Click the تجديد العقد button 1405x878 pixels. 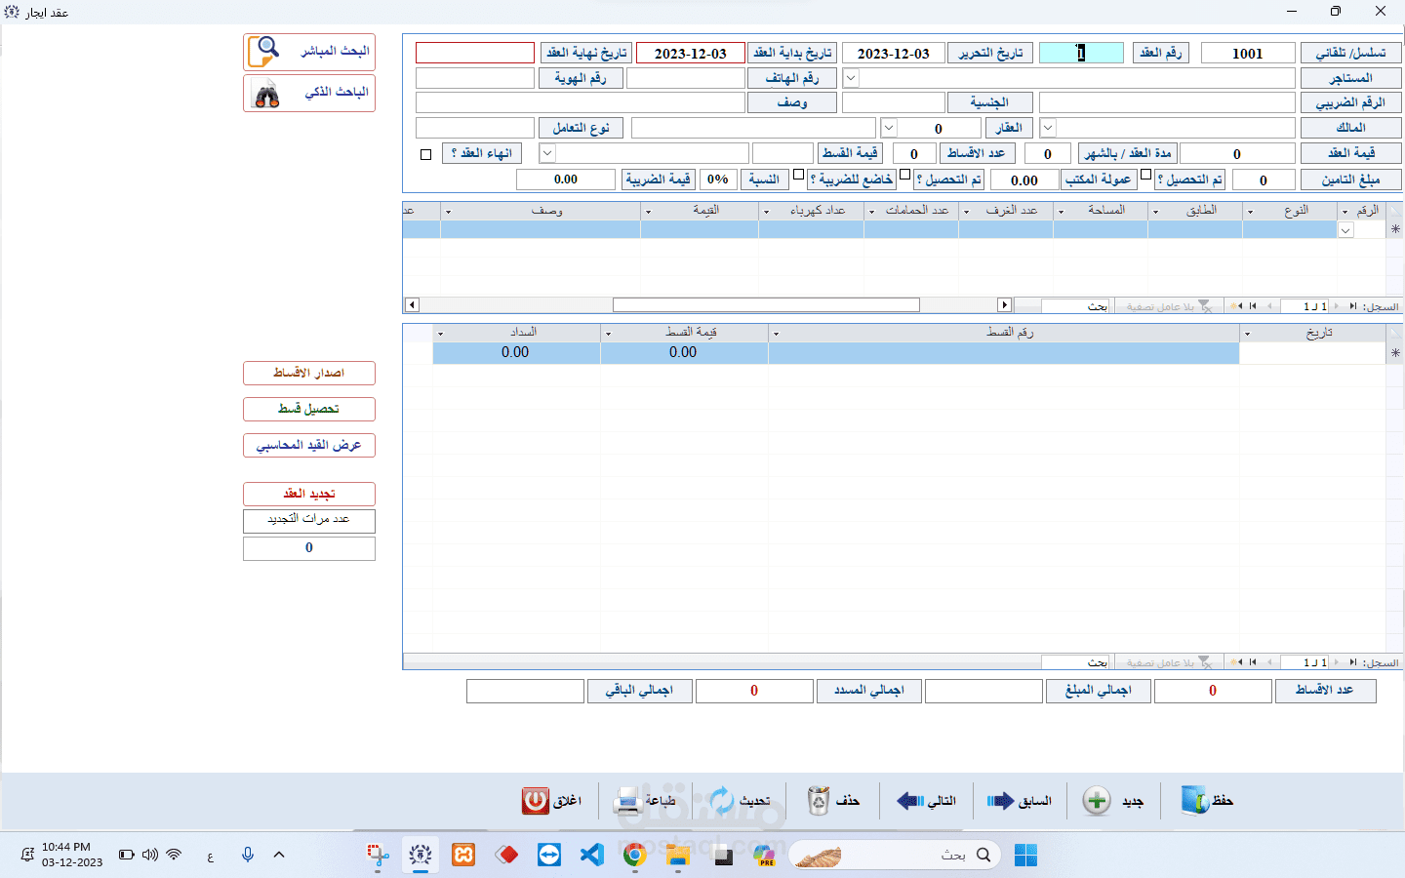(309, 494)
